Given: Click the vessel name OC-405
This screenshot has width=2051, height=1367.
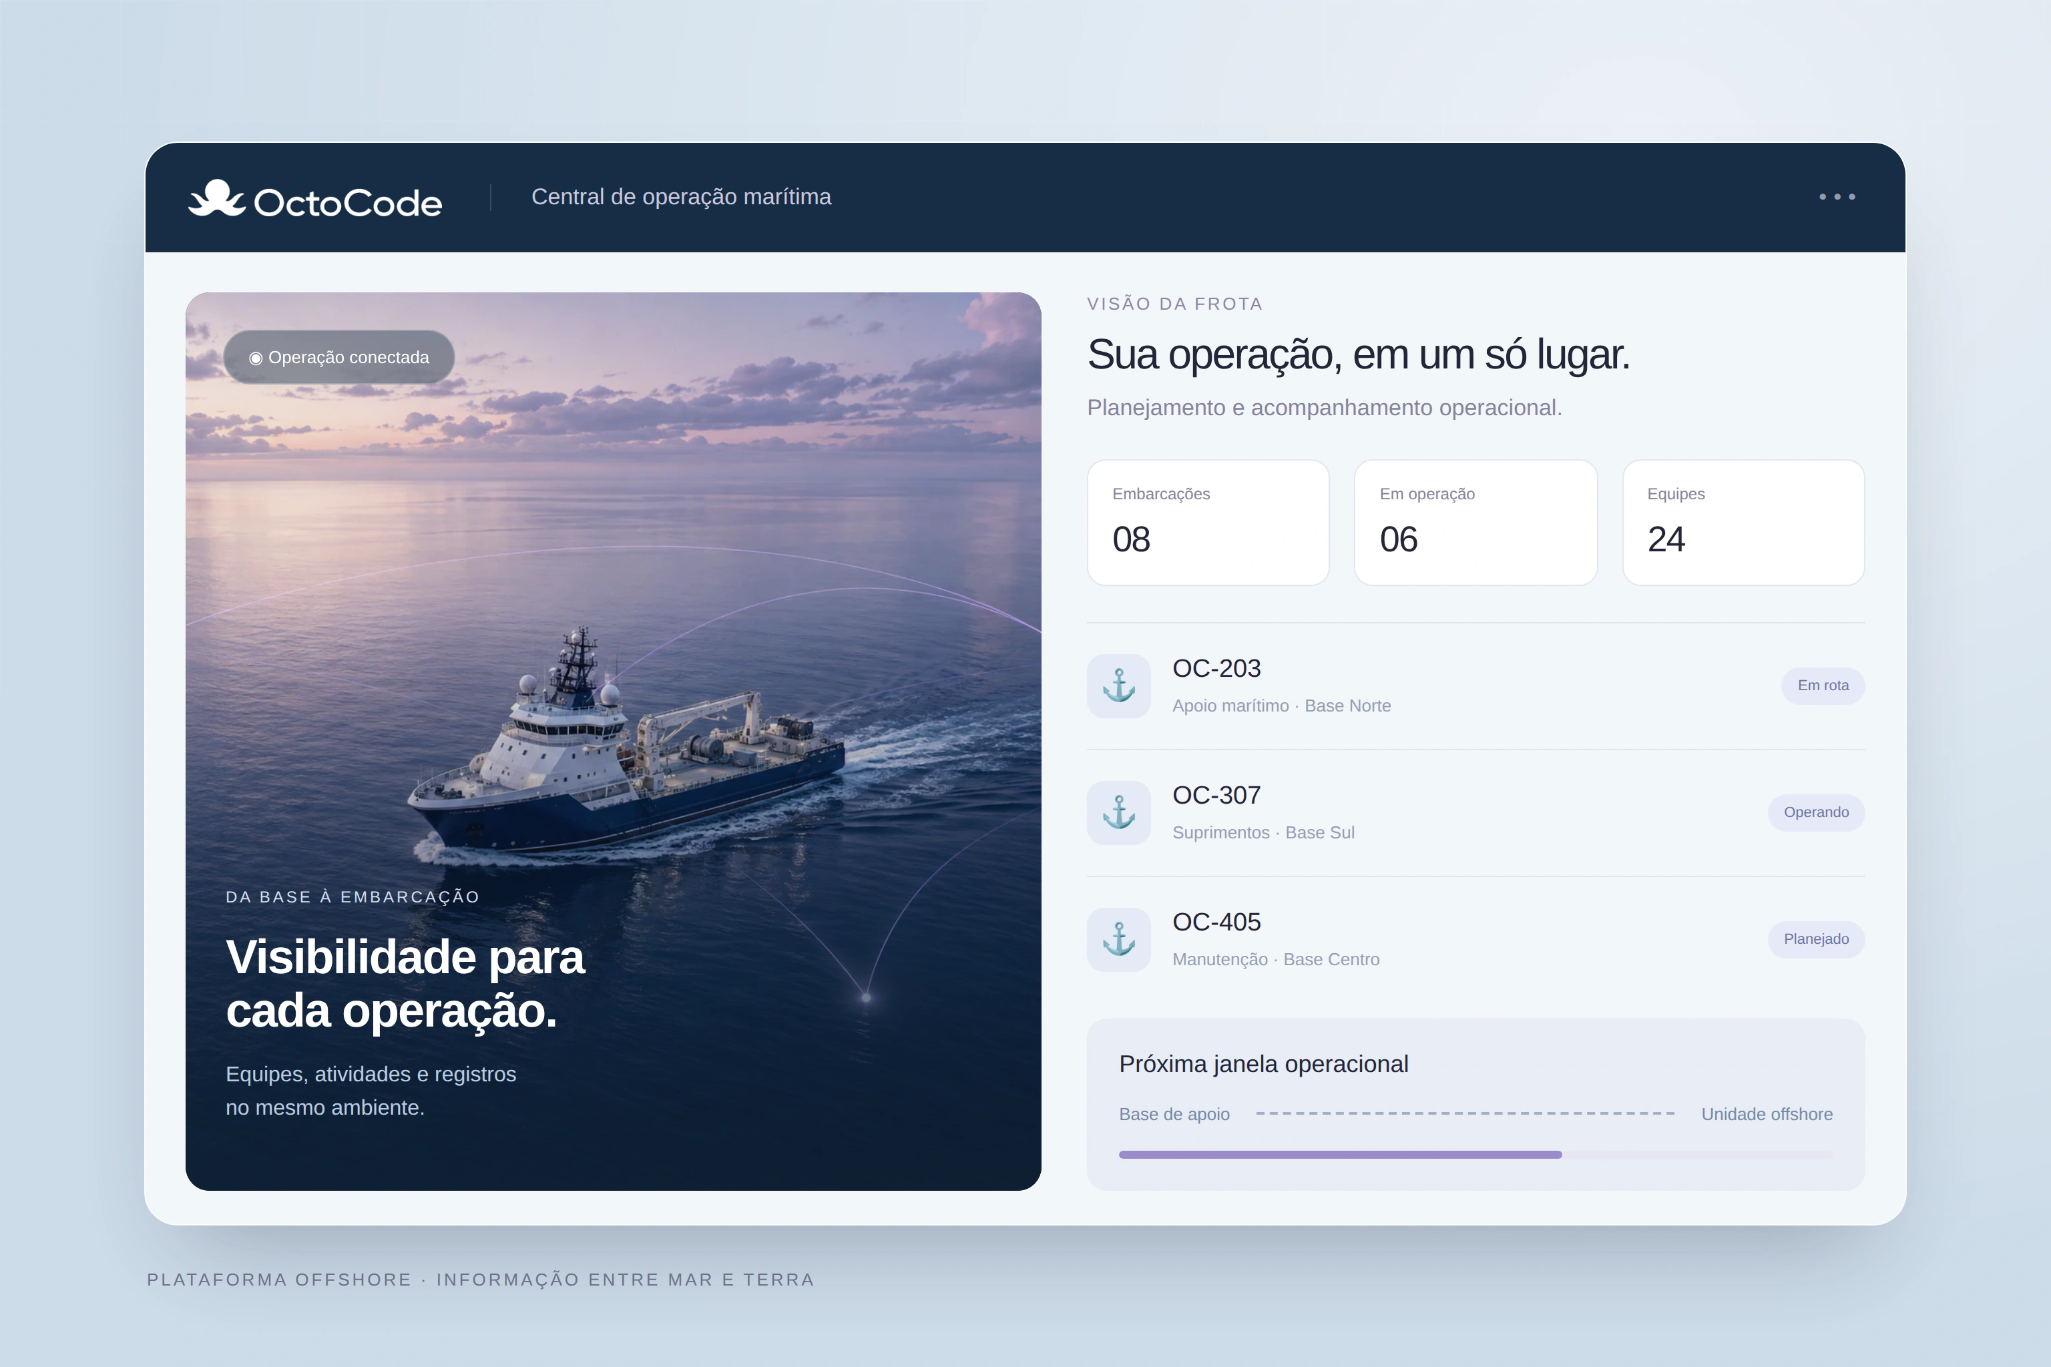Looking at the screenshot, I should [x=1216, y=922].
